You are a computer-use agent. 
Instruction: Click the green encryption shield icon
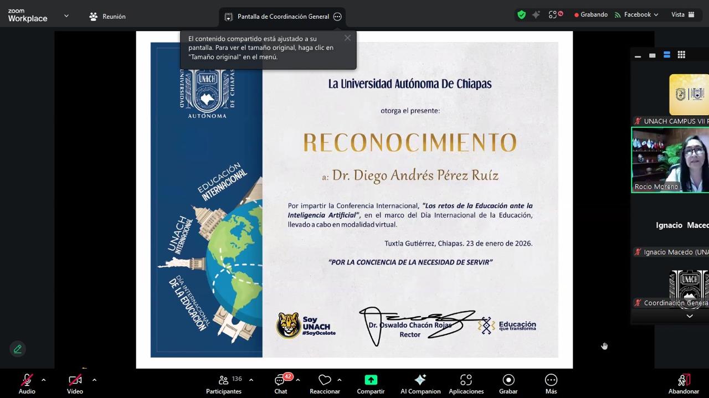point(521,15)
